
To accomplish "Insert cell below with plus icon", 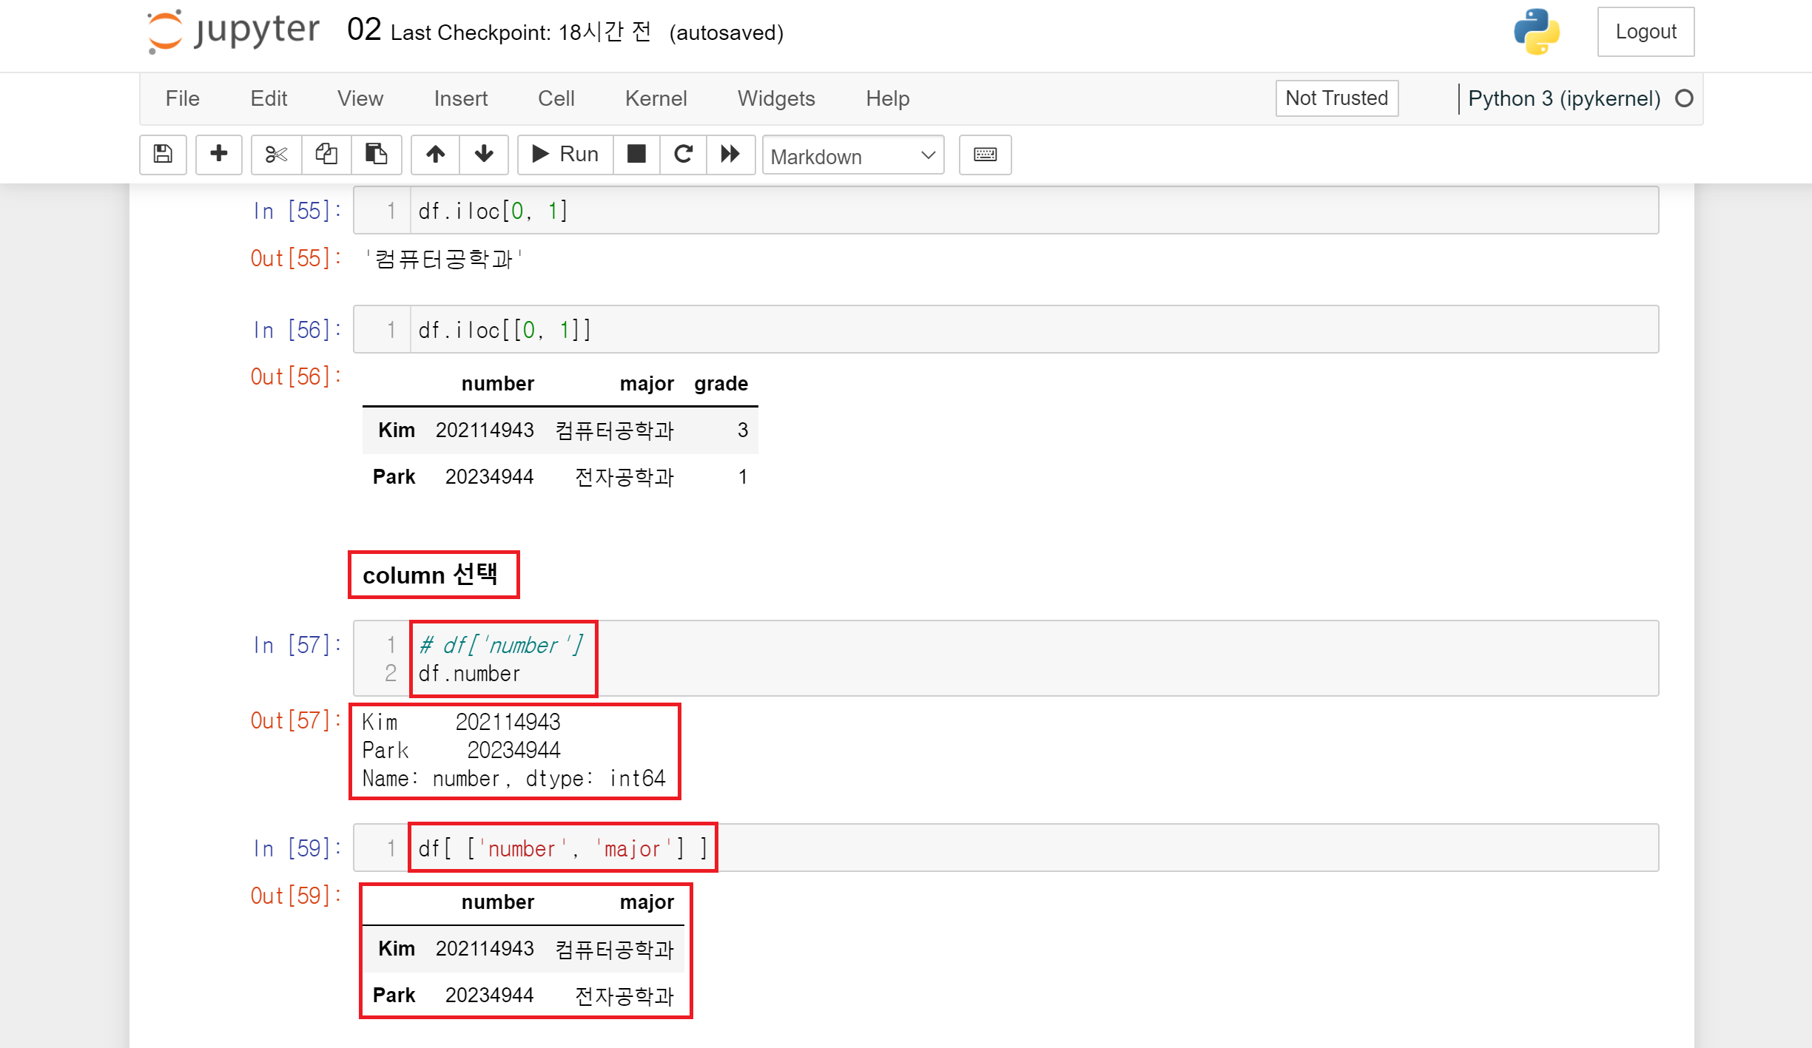I will point(218,154).
